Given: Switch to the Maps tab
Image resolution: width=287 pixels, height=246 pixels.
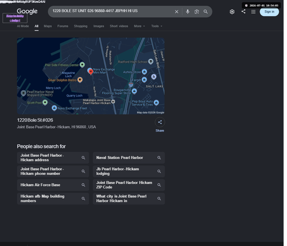Looking at the screenshot, I should [48, 26].
